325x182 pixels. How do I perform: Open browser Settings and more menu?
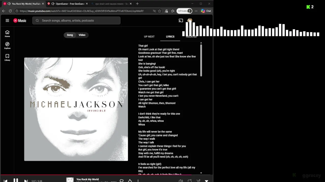coord(196,11)
